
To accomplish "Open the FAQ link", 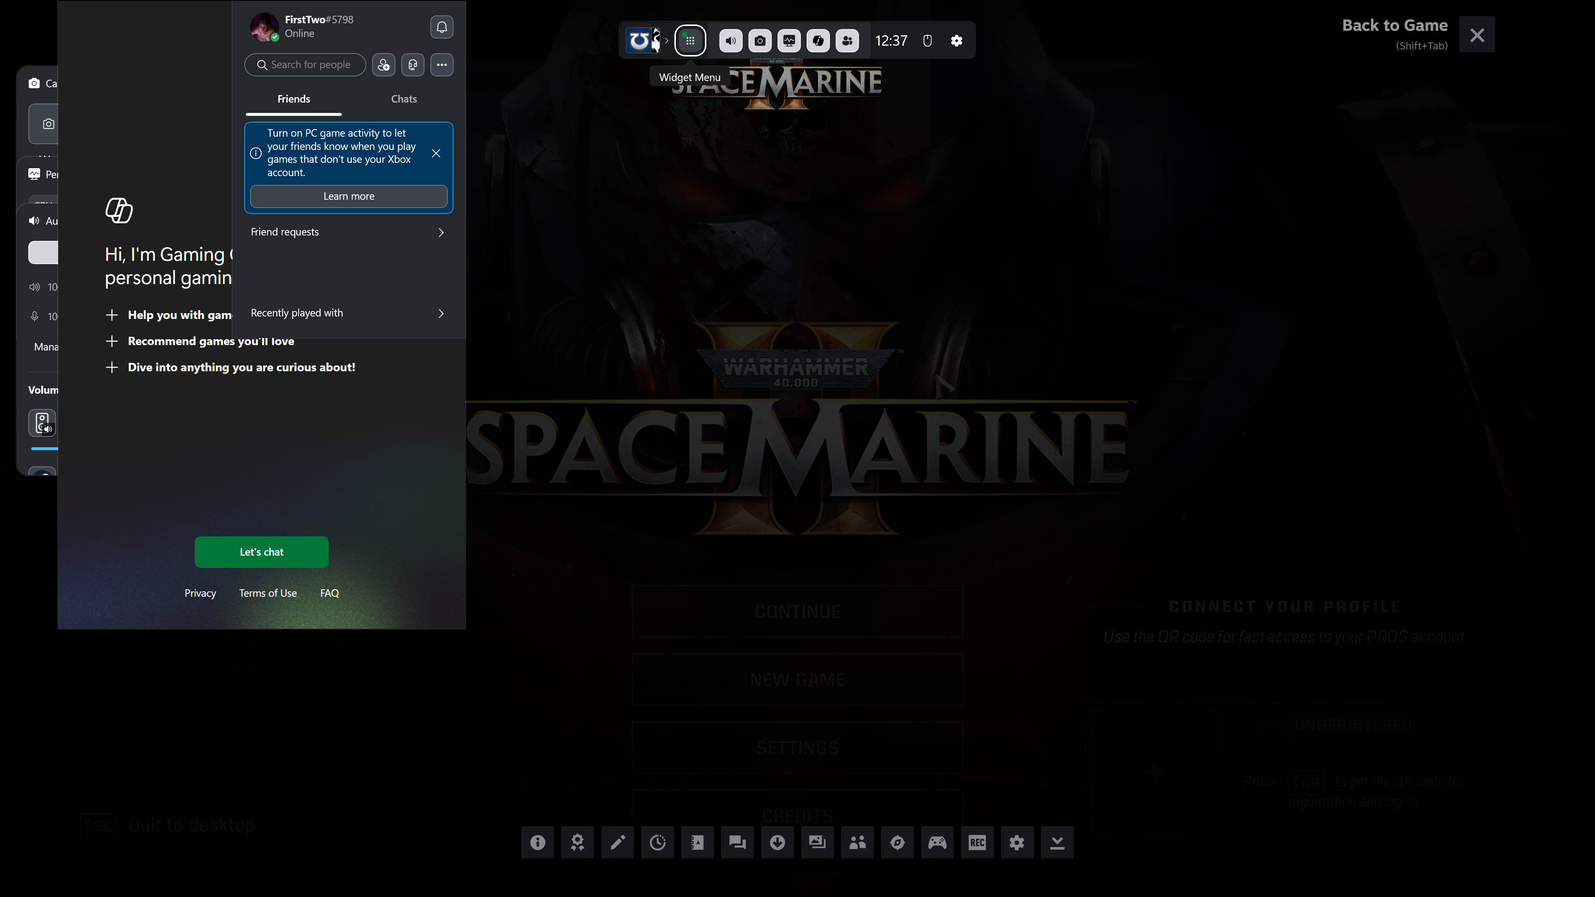I will point(329,593).
